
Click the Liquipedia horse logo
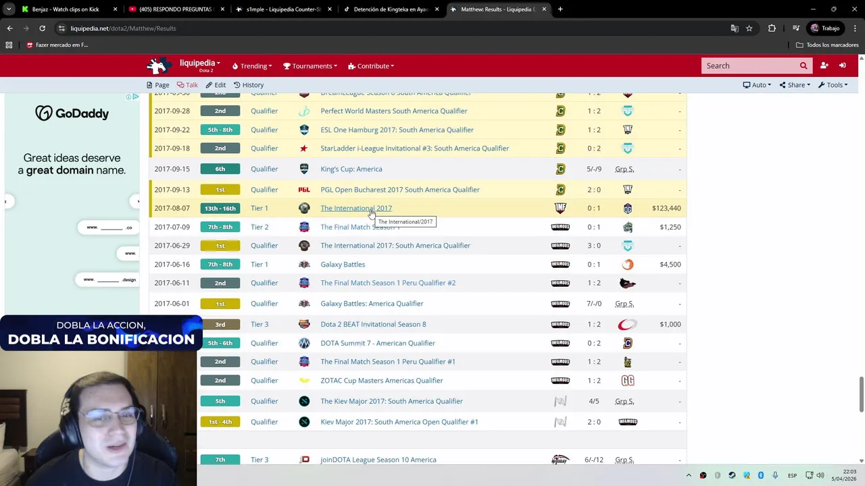point(159,65)
